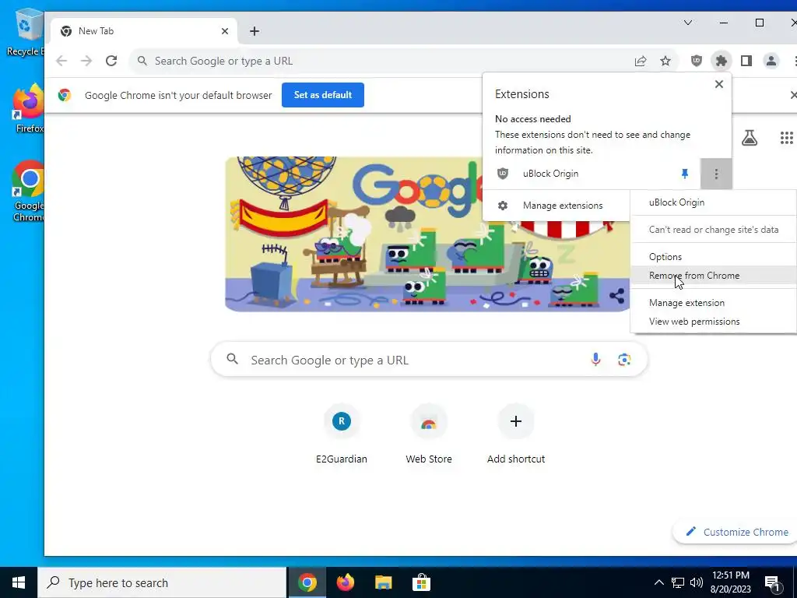Open the network tray icon
The width and height of the screenshot is (797, 598).
tap(678, 582)
